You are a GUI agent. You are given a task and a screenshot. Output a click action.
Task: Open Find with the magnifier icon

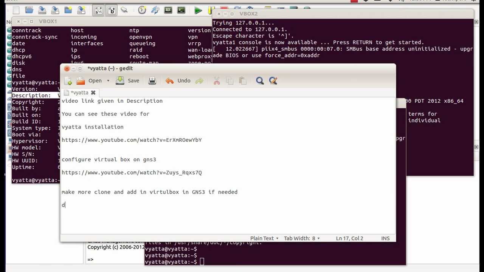tap(260, 81)
